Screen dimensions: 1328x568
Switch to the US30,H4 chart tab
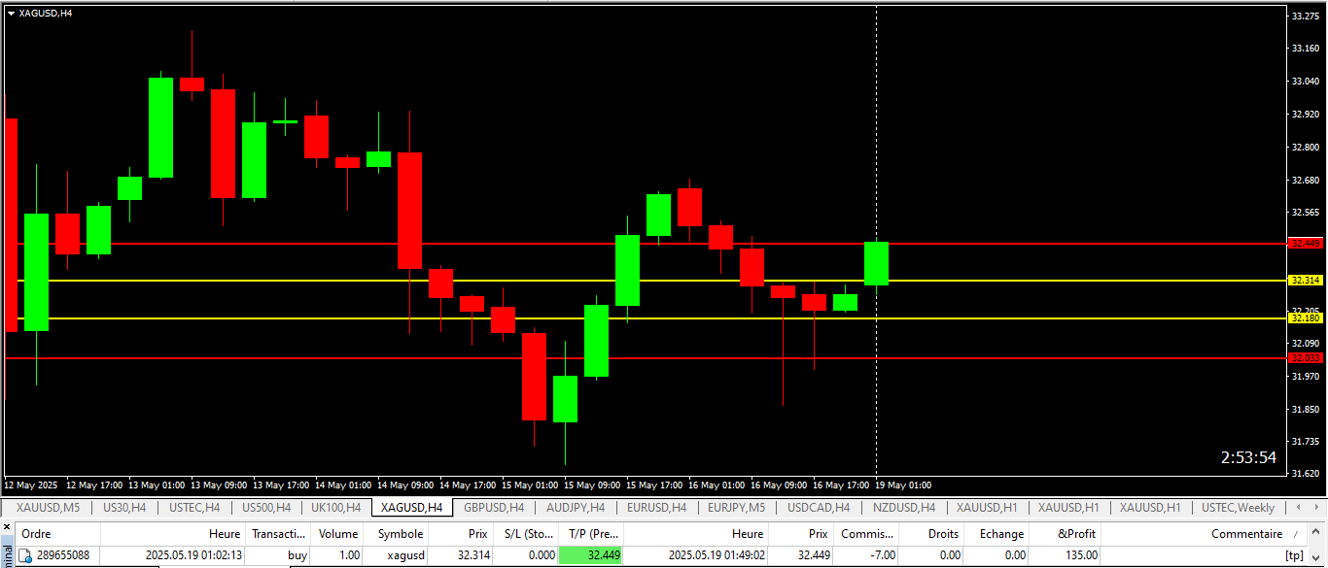124,507
